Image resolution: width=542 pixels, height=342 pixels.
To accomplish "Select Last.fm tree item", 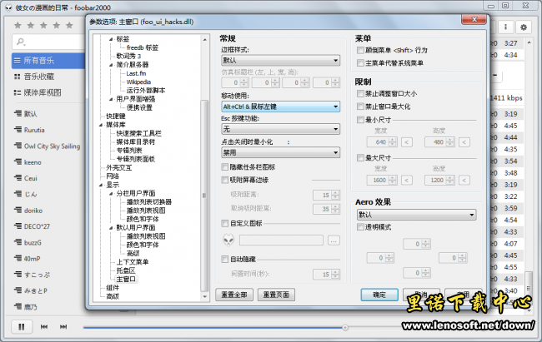I will click(136, 73).
